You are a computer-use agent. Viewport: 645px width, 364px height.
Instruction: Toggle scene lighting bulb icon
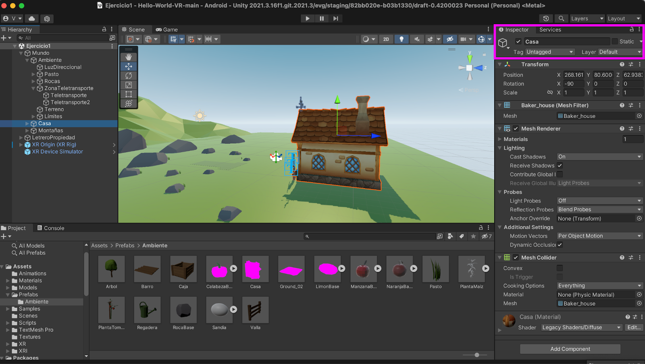coord(401,39)
